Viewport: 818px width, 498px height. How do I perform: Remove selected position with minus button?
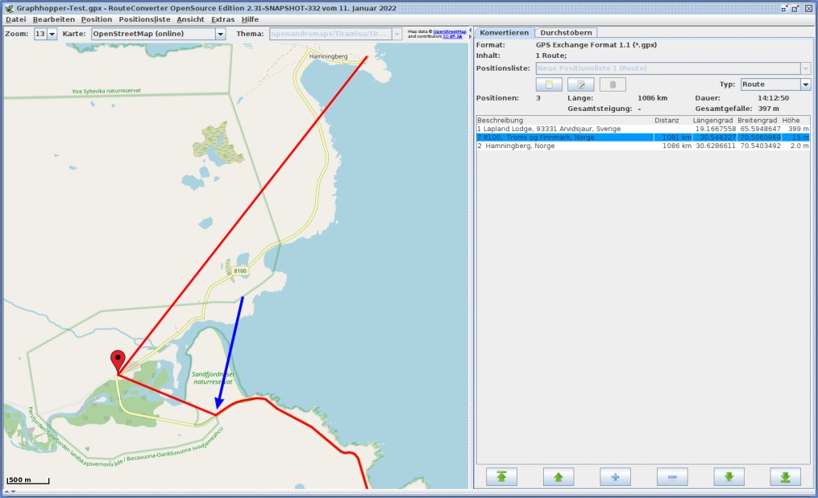(x=672, y=476)
